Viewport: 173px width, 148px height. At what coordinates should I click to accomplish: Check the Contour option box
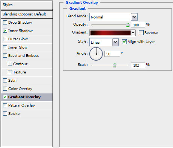10,64
